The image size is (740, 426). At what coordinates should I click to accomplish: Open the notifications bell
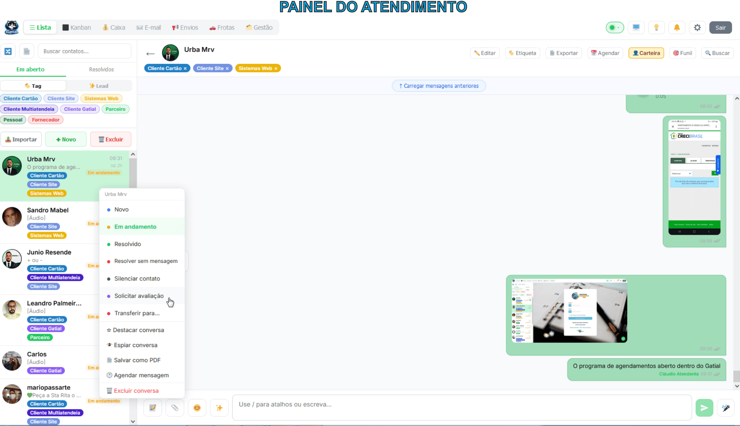click(x=677, y=27)
